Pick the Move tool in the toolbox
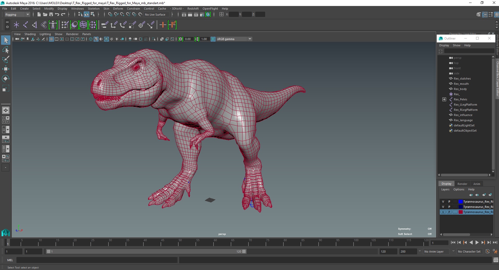The width and height of the screenshot is (499, 270). [6, 69]
